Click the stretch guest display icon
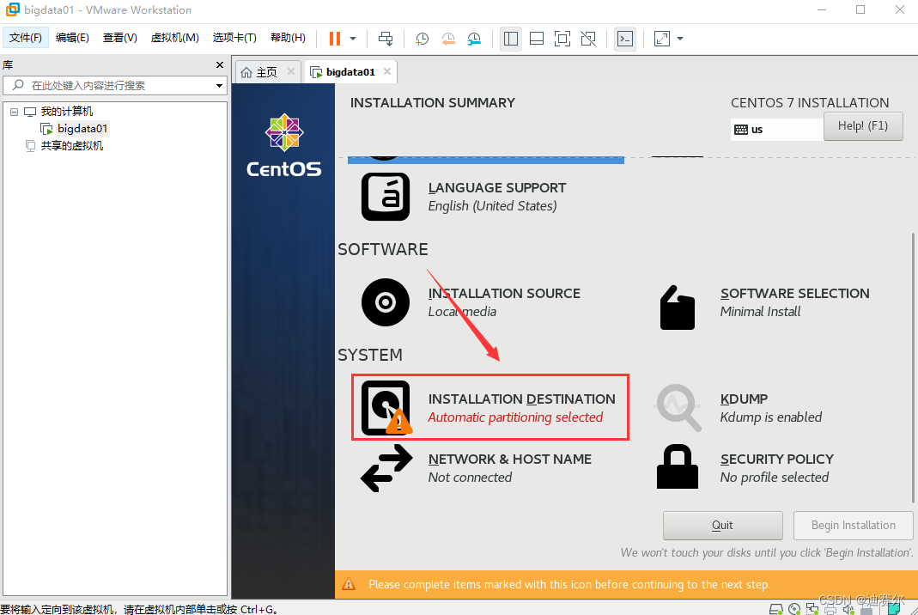Screen dimensions: 918x615 tap(661, 39)
